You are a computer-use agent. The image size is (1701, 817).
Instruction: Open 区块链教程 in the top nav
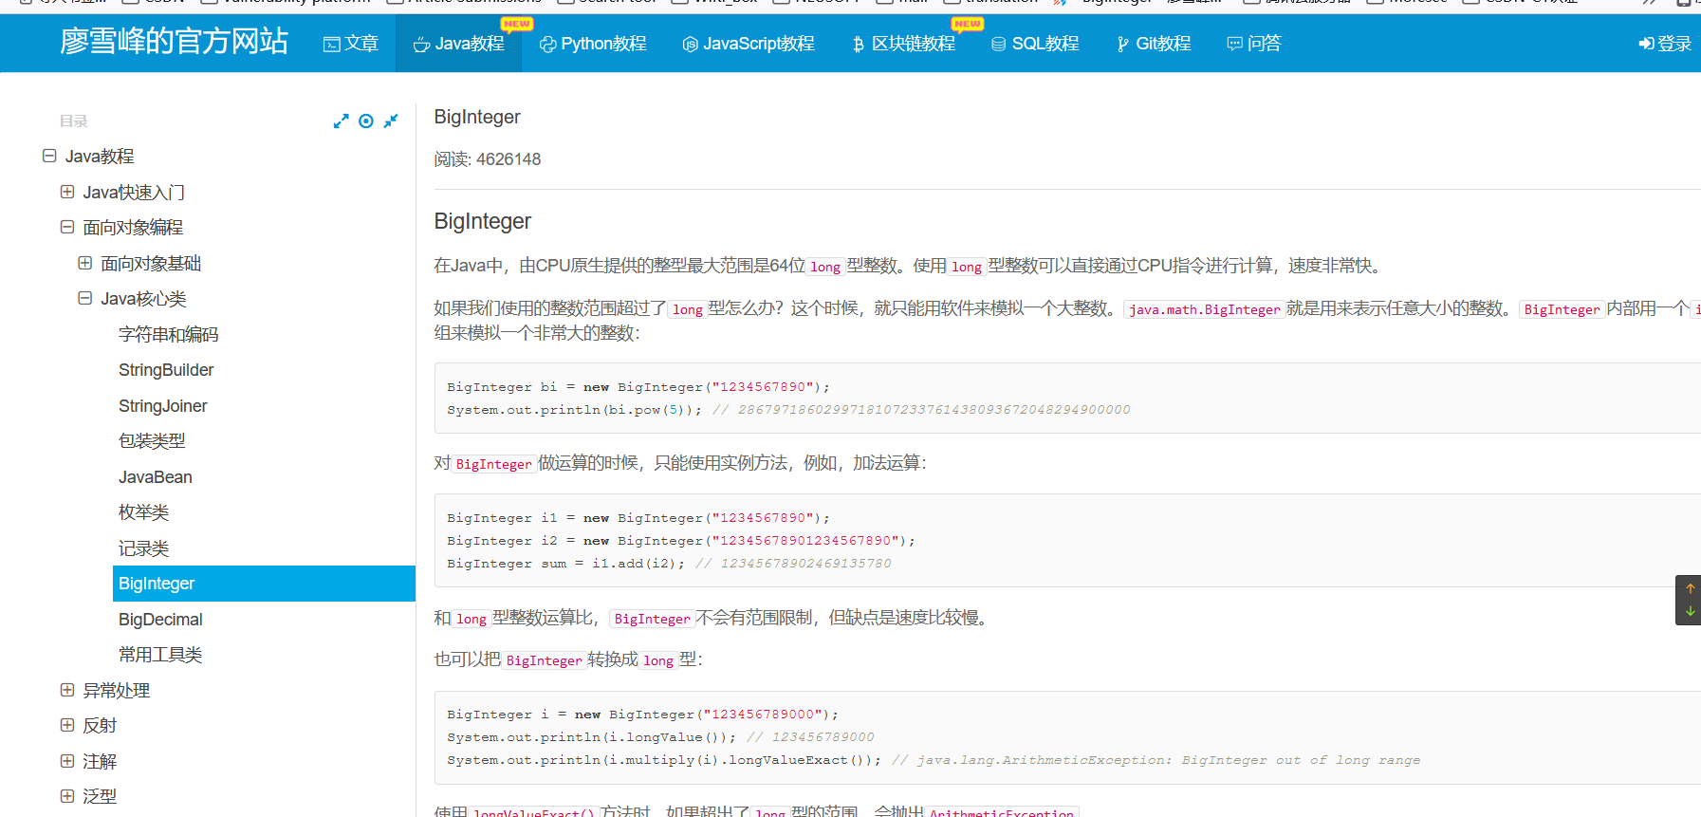[x=903, y=44]
